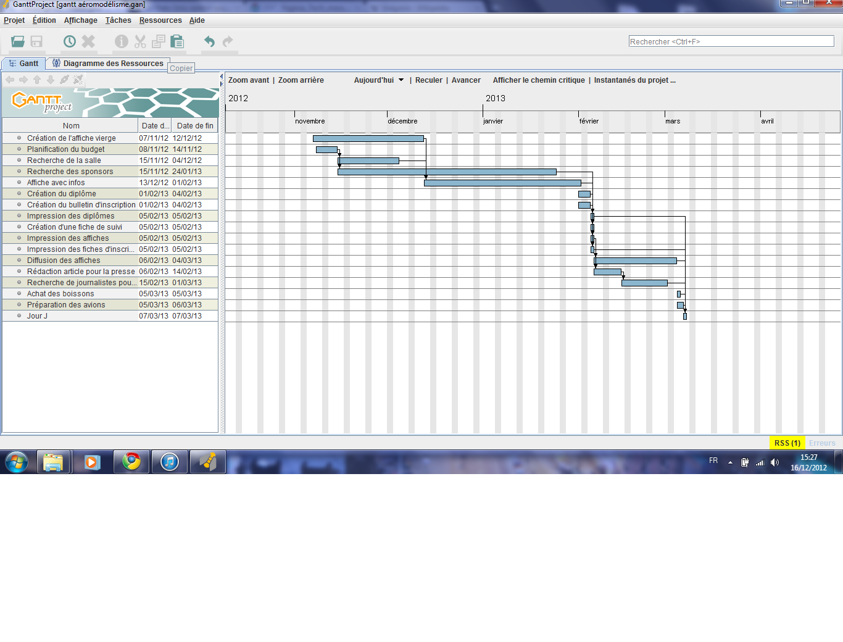843x642 pixels.
Task: Open task properties info icon
Action: pos(122,41)
